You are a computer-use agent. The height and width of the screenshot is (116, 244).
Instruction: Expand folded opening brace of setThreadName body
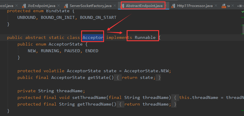click(175, 98)
